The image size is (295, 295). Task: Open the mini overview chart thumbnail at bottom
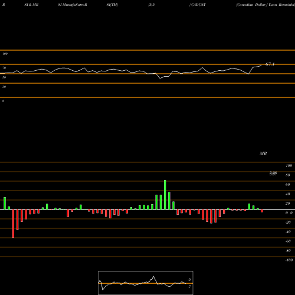(146, 283)
